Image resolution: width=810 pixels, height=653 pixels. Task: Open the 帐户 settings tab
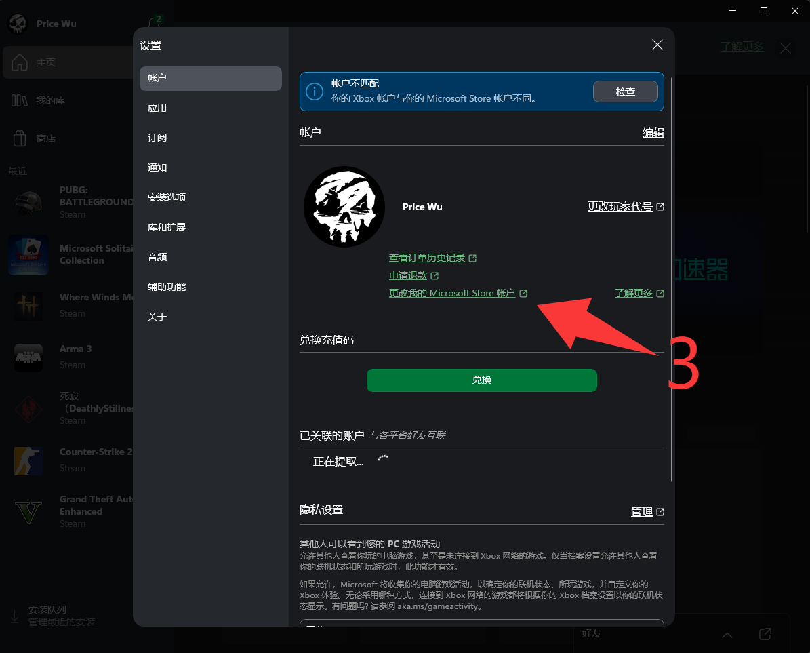tap(210, 78)
